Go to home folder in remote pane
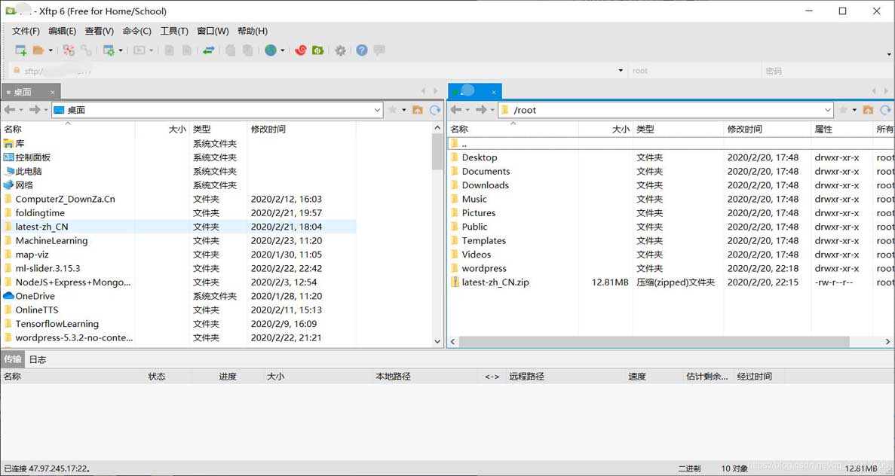 868,110
